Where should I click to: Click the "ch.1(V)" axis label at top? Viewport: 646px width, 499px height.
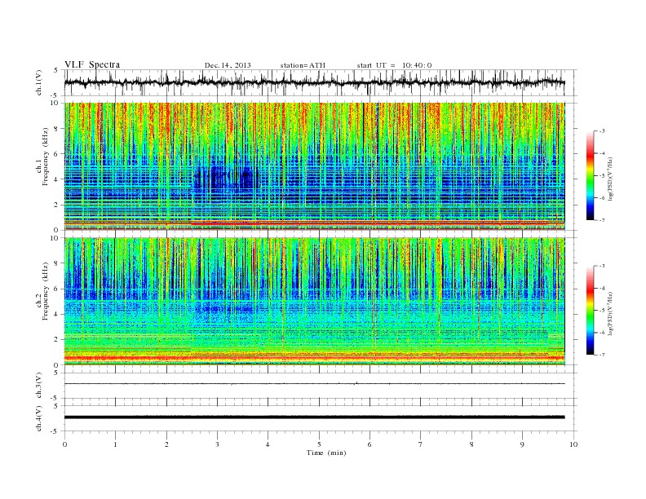point(39,82)
